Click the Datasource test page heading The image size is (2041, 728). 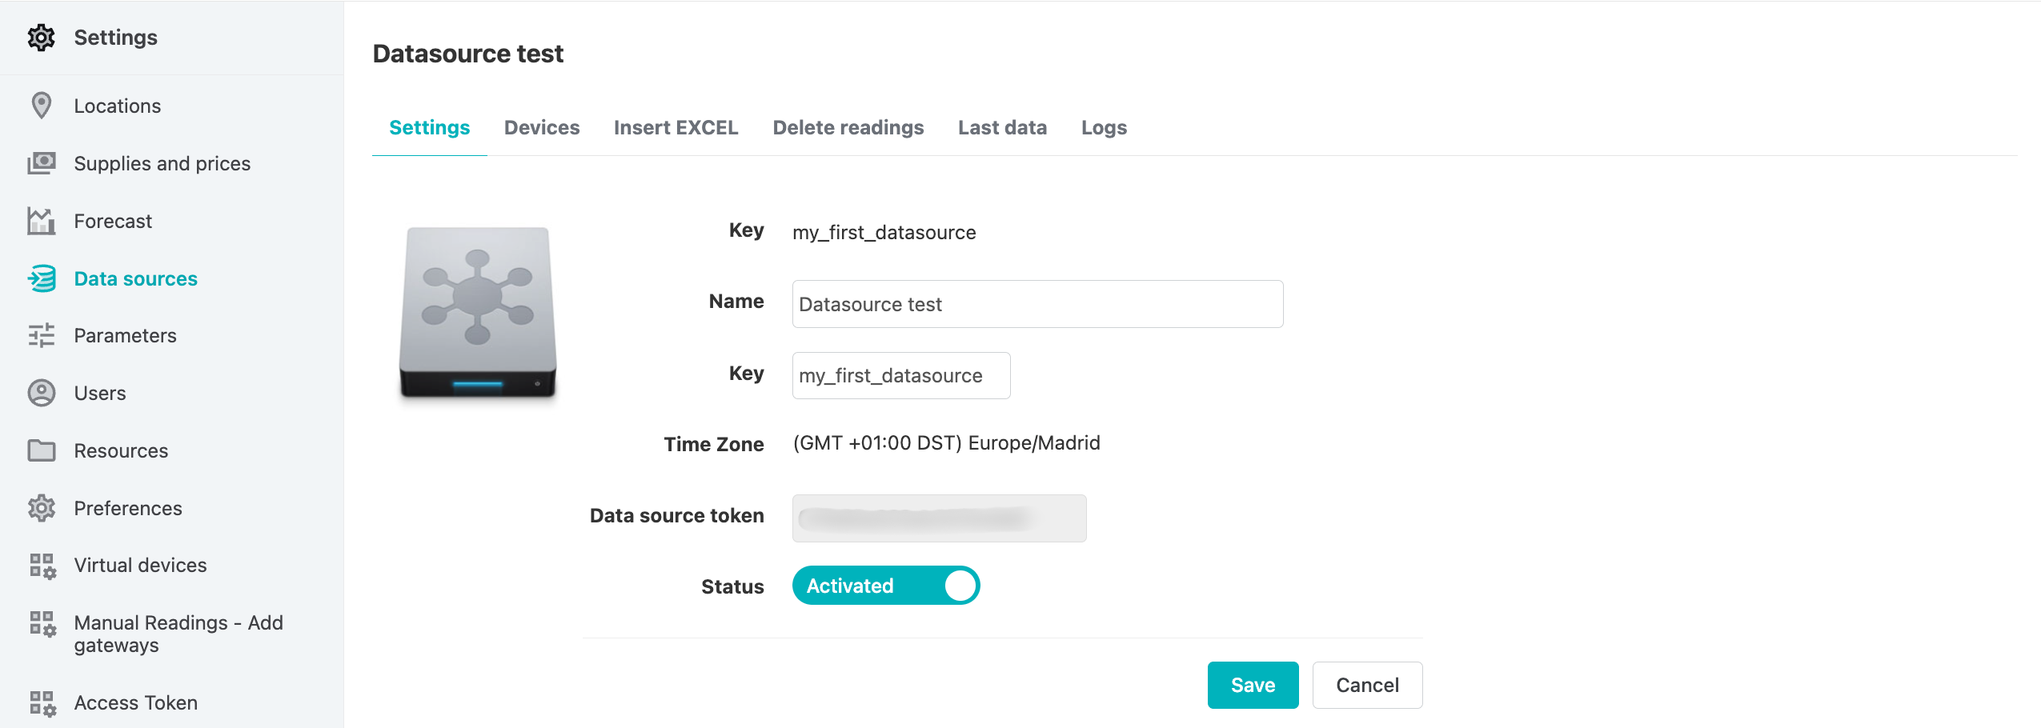coord(468,54)
